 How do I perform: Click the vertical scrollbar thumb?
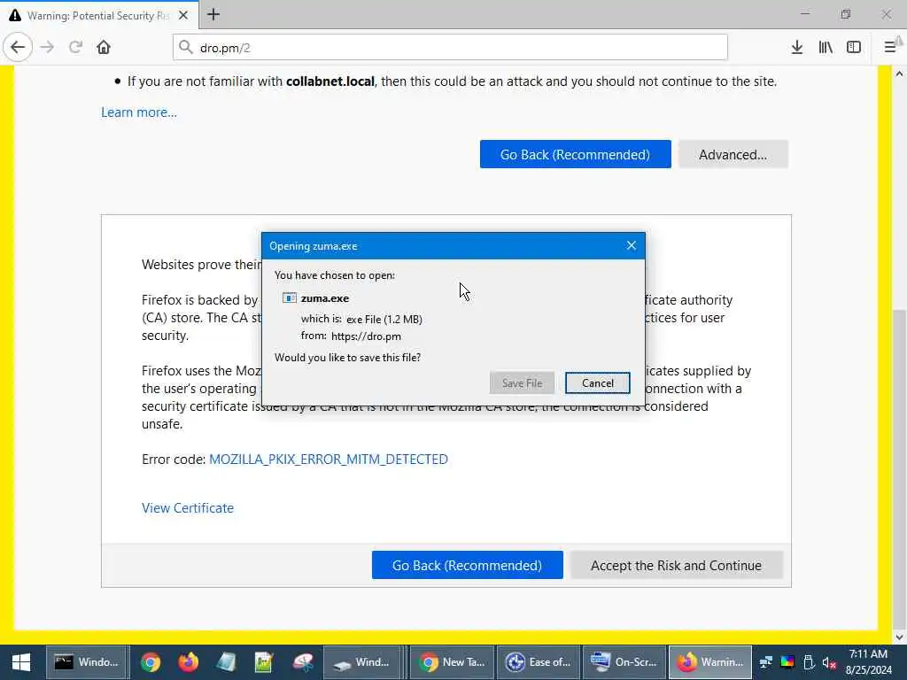pyautogui.click(x=899, y=468)
